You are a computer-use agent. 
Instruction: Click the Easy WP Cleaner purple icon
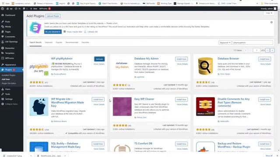122,106
